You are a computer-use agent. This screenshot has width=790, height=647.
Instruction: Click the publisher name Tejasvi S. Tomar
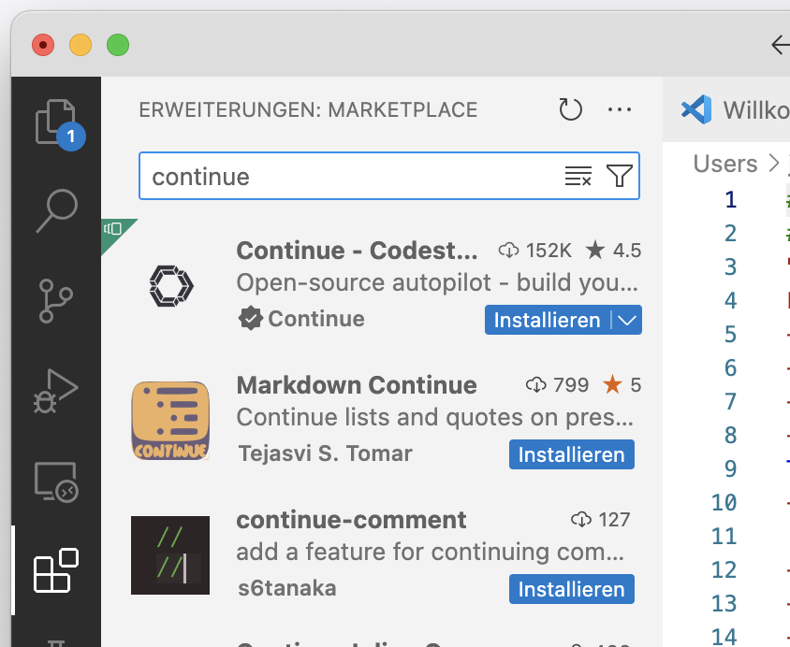point(326,453)
